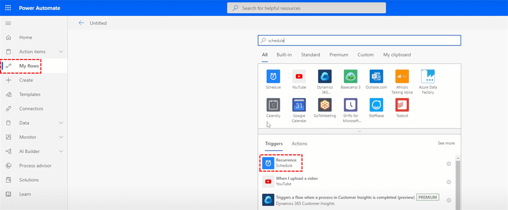Click the Untitled flow name
Image resolution: width=508 pixels, height=210 pixels.
point(98,23)
